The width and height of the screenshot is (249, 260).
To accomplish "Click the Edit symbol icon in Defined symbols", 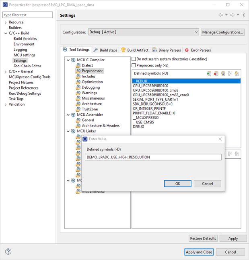I will pyautogui.click(x=223, y=73).
